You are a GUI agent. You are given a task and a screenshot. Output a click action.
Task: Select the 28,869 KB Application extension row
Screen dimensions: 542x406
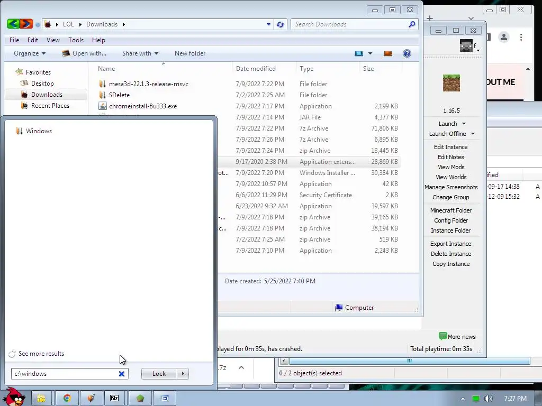(309, 162)
